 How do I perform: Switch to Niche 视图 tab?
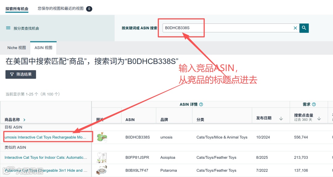[17, 48]
